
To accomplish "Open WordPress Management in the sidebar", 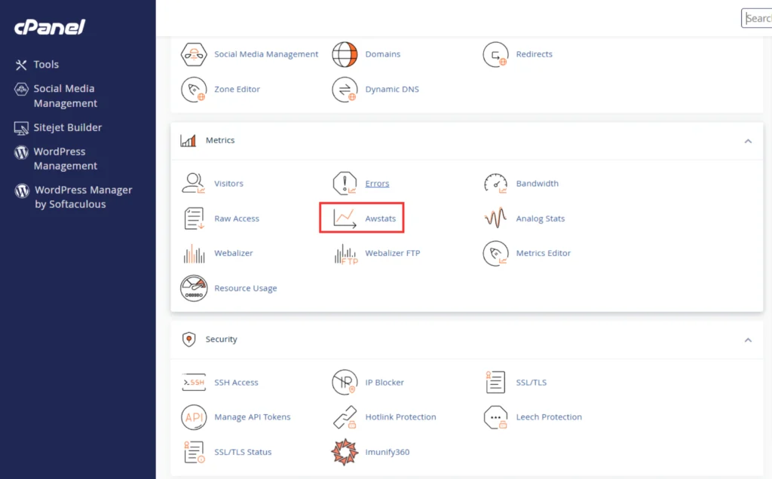I will pos(65,159).
